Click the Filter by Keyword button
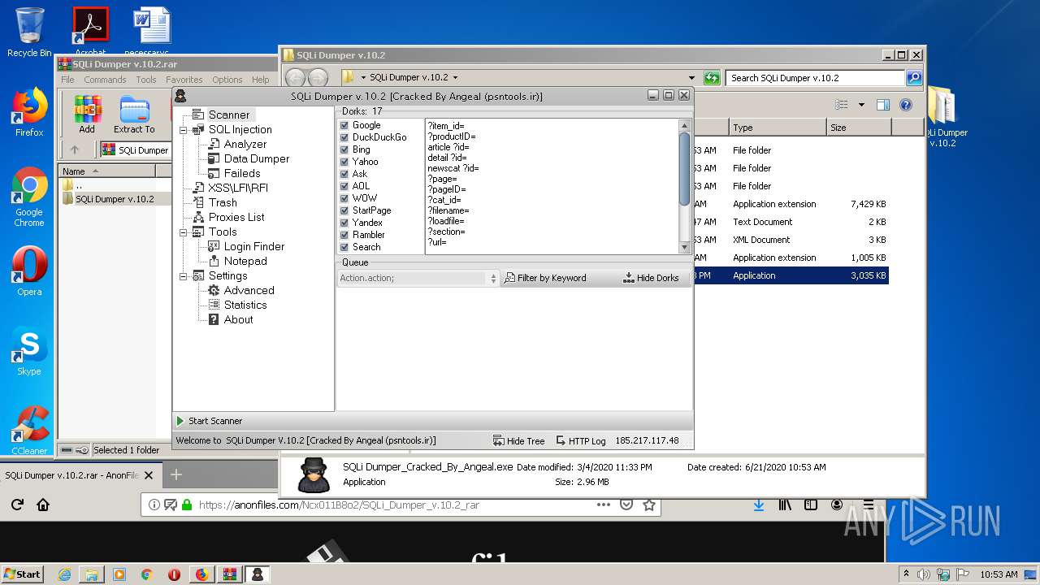 pos(545,278)
